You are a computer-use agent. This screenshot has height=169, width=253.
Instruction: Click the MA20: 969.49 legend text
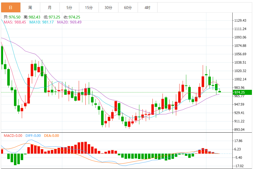69,22
